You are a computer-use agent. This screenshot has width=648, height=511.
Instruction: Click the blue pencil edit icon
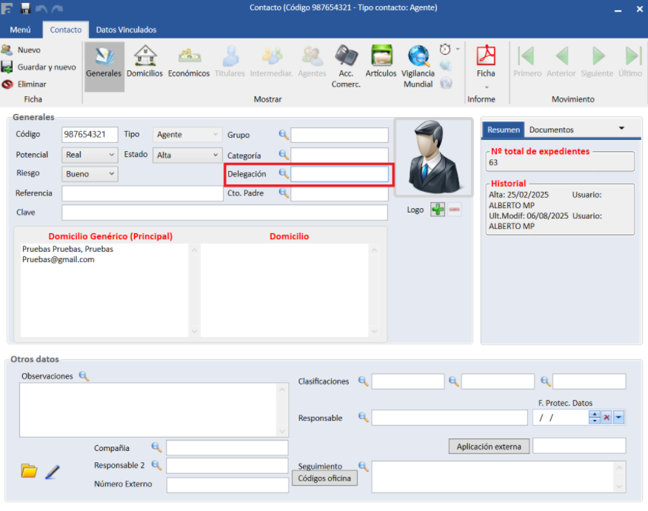pos(52,471)
